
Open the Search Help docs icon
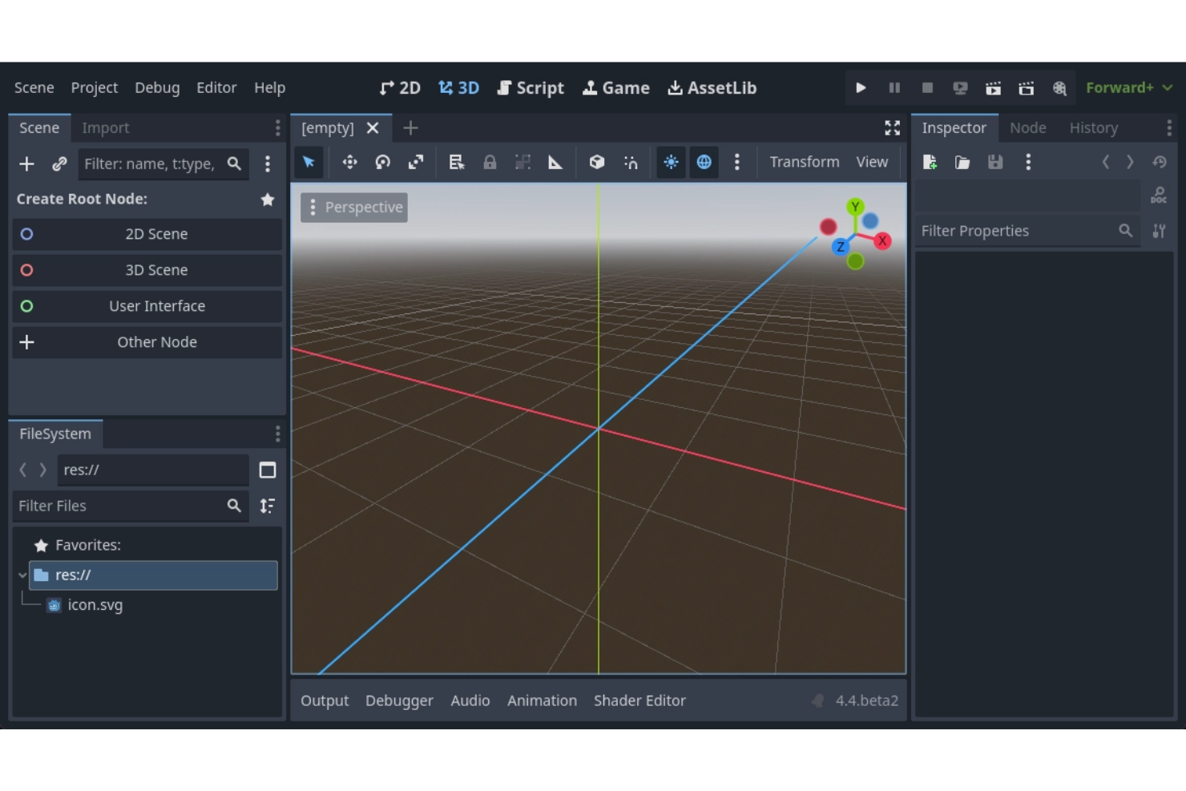[1158, 195]
